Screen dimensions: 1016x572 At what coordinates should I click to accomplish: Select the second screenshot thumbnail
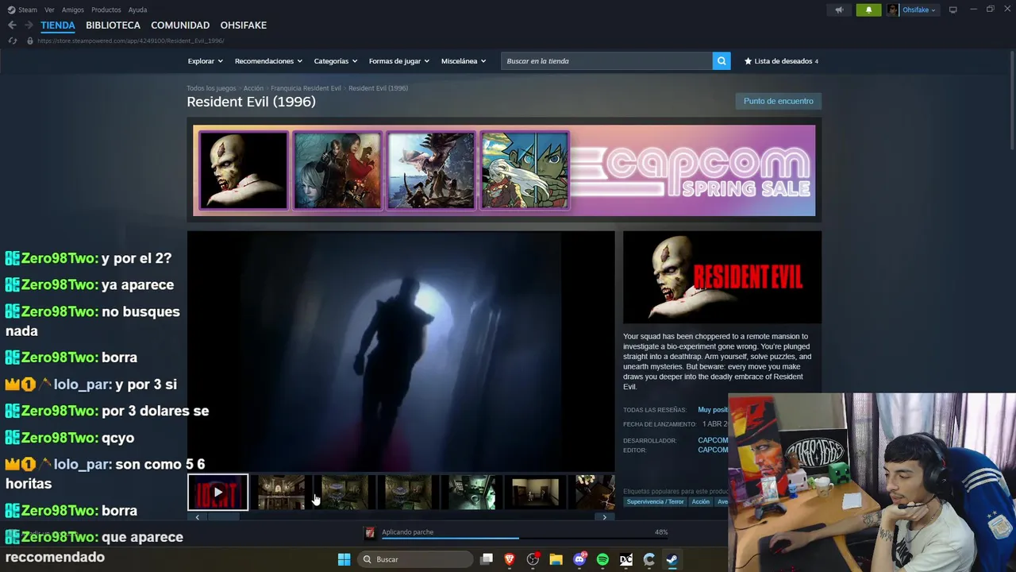pos(344,493)
